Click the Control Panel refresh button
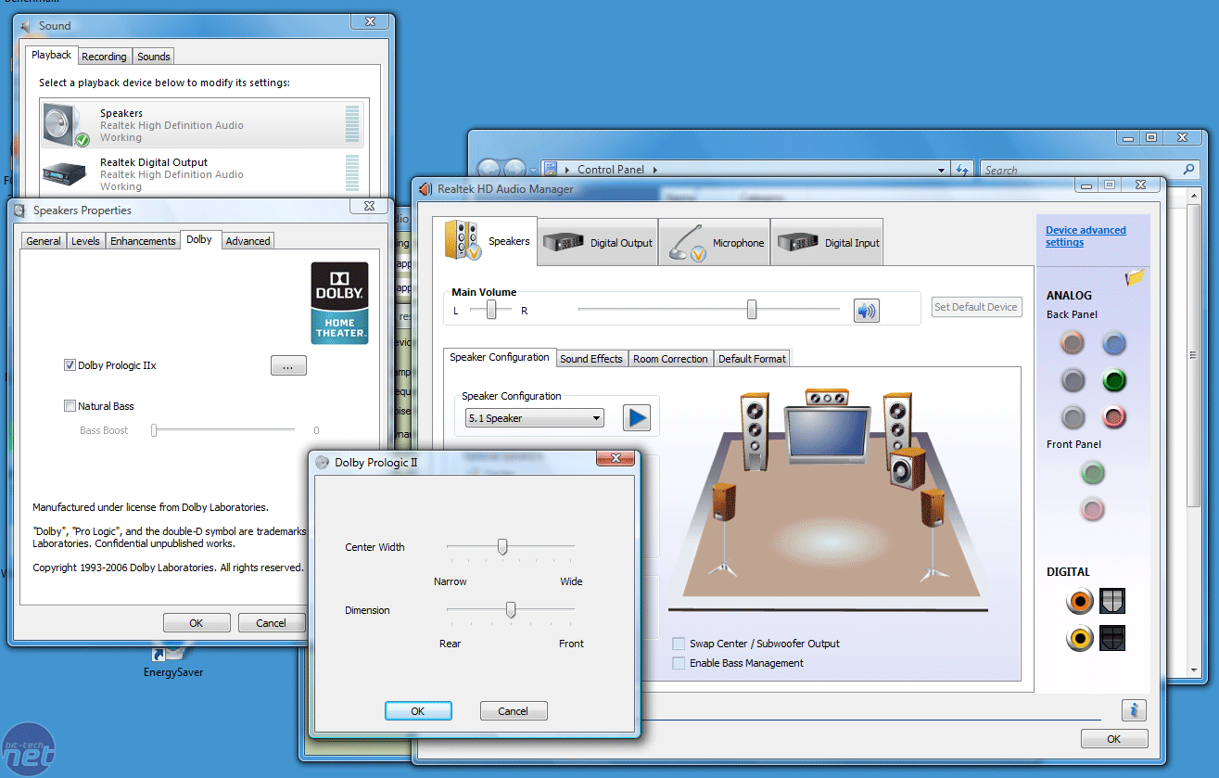This screenshot has height=778, width=1219. [962, 170]
